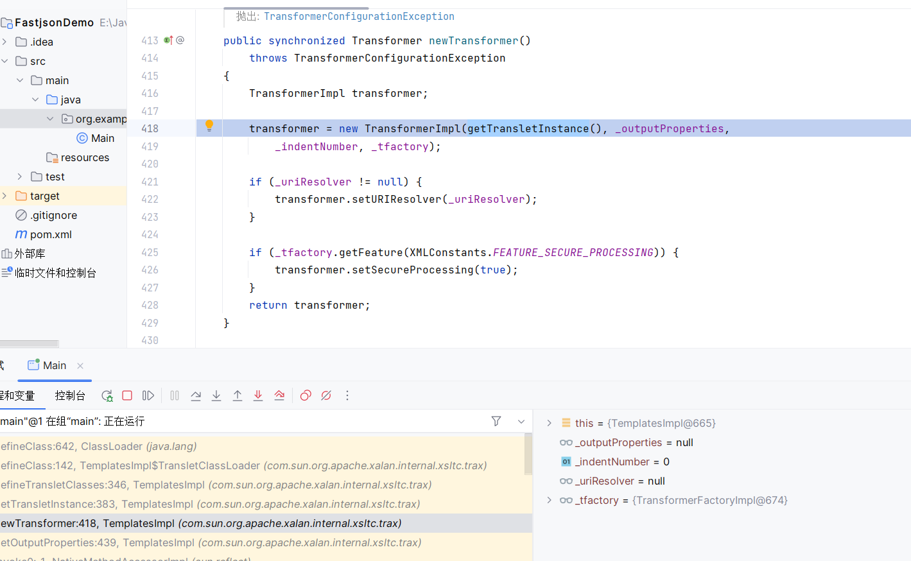
Task: Click the yellow intention lightbulb on line 418
Action: (209, 126)
